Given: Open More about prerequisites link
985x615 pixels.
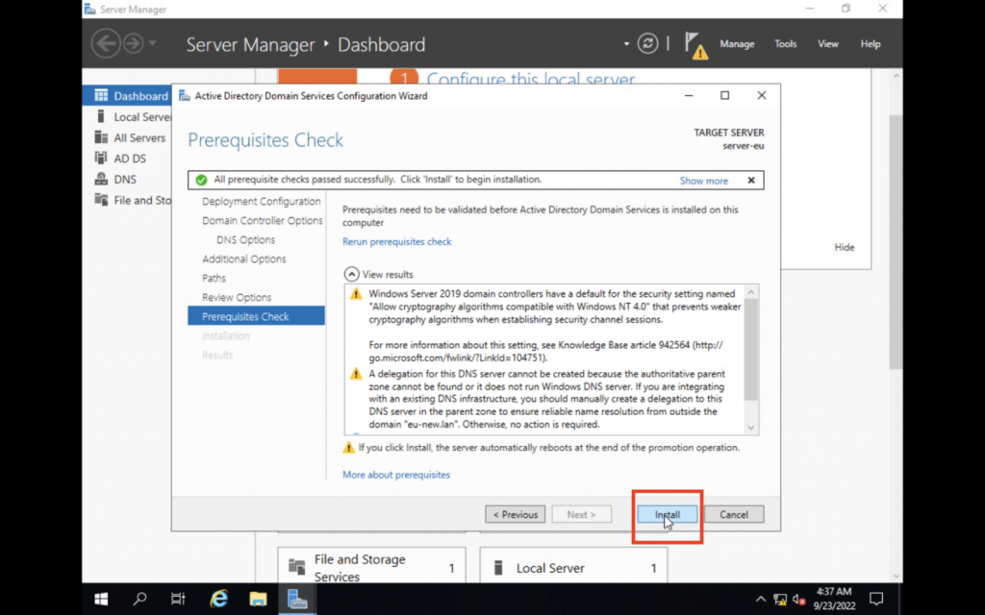Looking at the screenshot, I should pos(395,475).
